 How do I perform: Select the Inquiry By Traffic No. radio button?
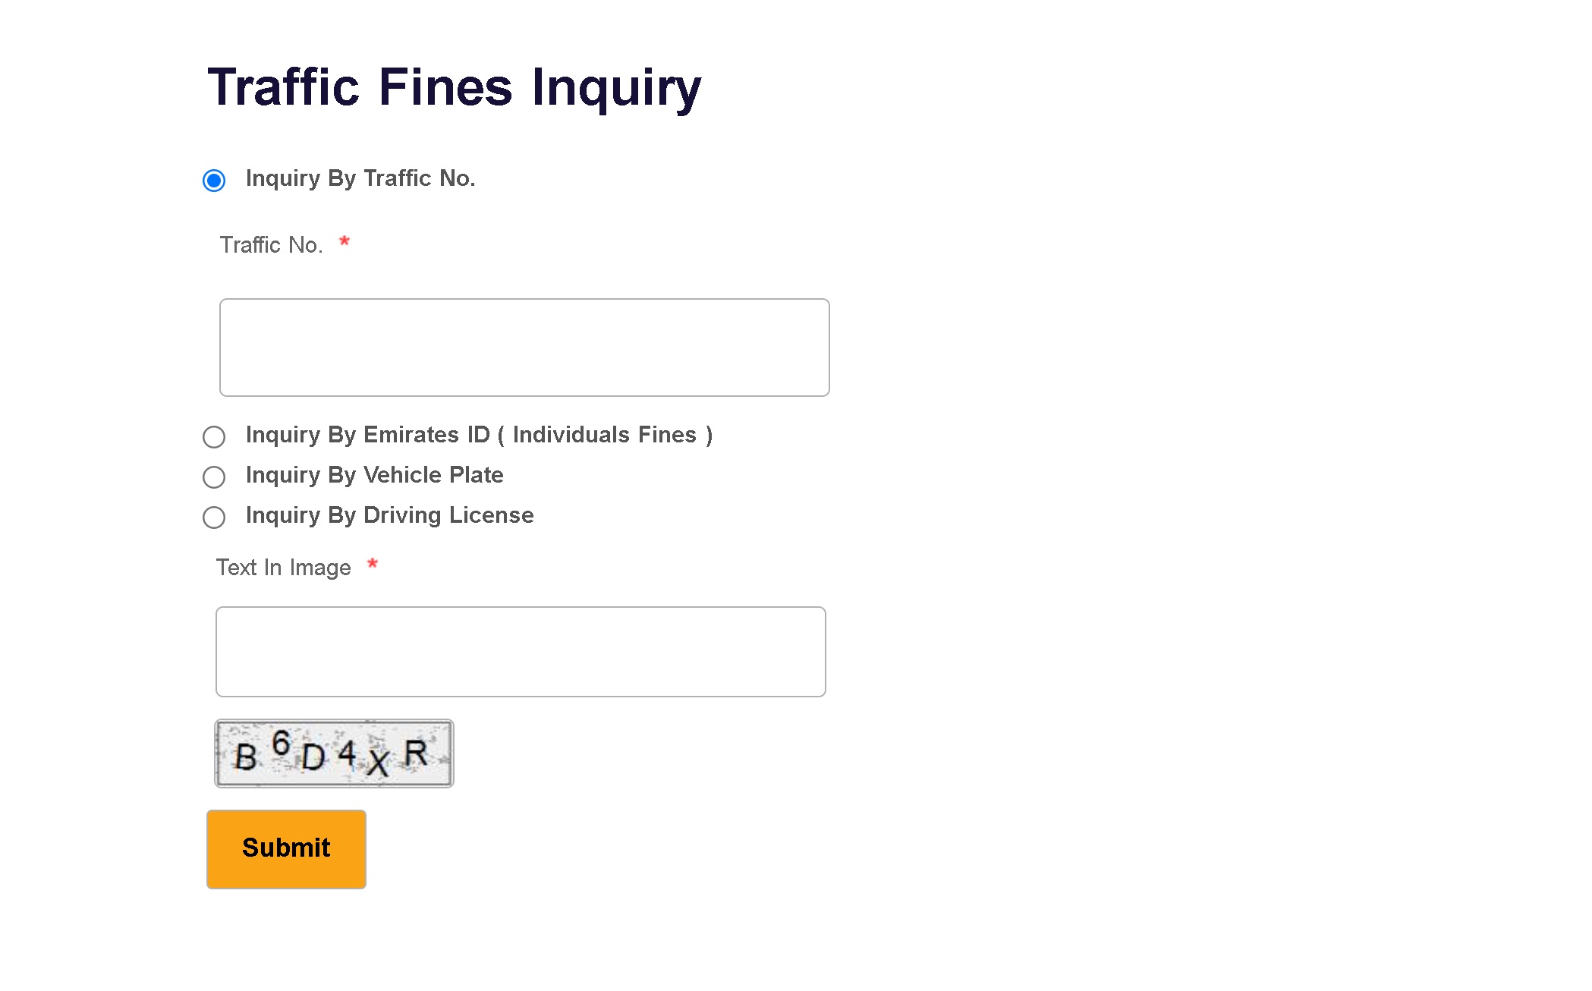click(214, 181)
